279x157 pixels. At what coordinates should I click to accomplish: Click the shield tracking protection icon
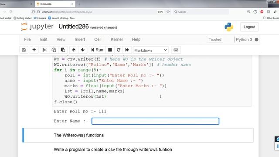coord(33,12)
